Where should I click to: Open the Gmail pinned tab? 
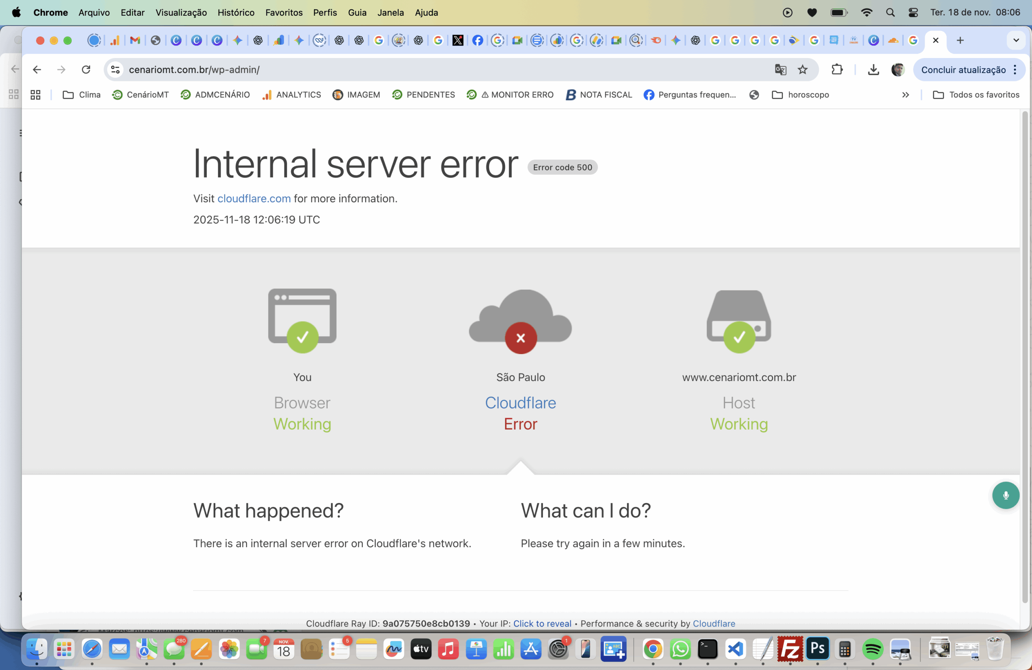click(x=134, y=40)
